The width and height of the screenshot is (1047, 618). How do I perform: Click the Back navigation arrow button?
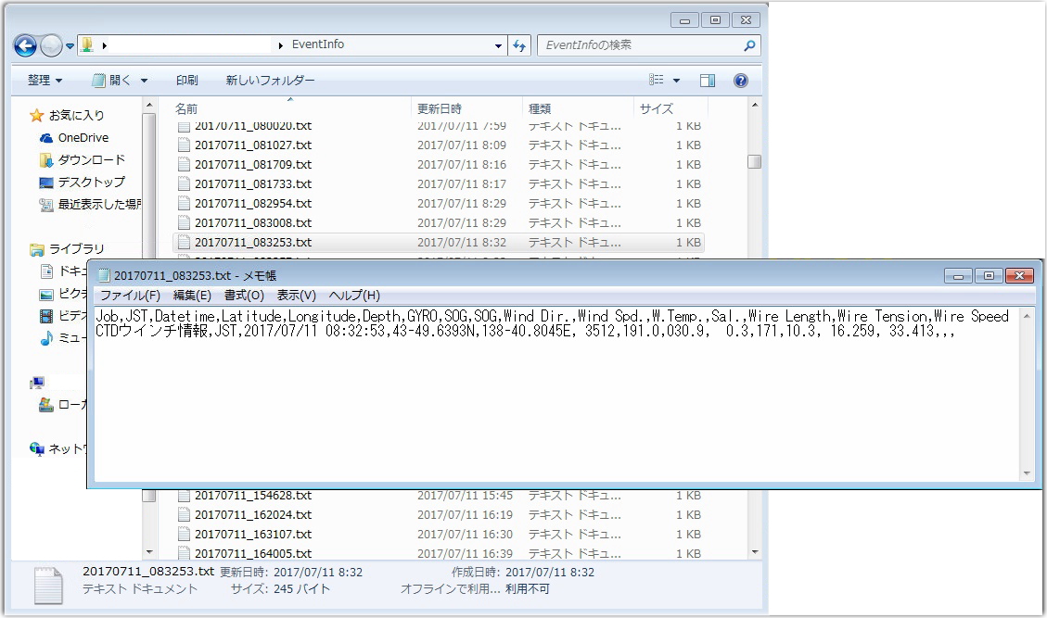[x=25, y=45]
